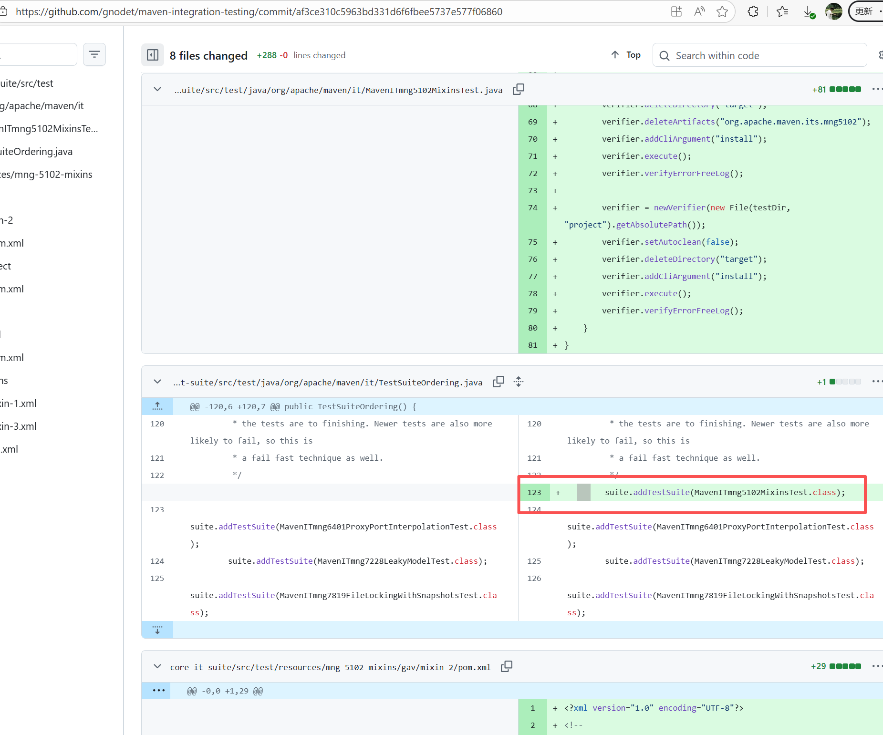883x735 pixels.
Task: Jump to Top of the page
Action: (x=626, y=55)
